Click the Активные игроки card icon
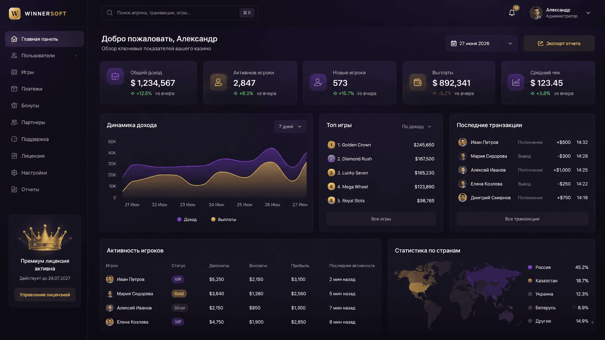Screen dimensions: 605x340 tap(218, 82)
